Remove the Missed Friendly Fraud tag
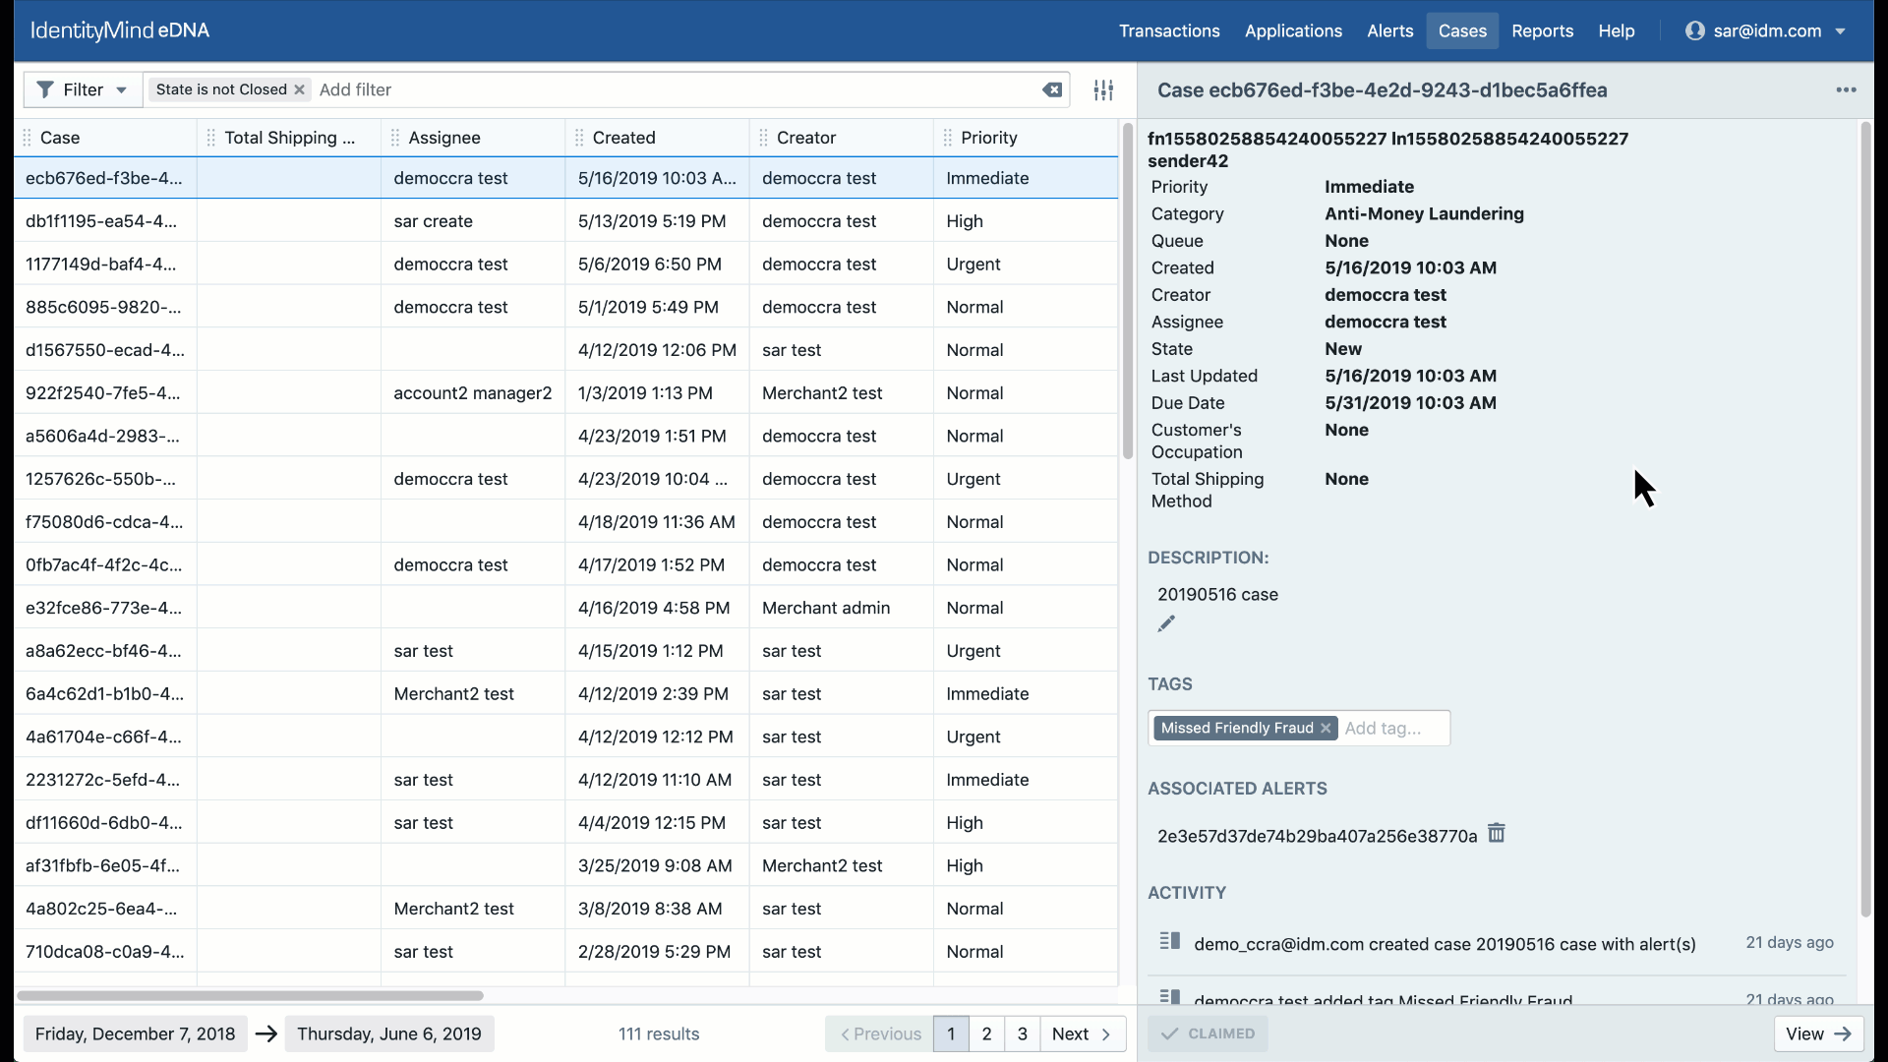Image resolution: width=1888 pixels, height=1062 pixels. [1326, 728]
